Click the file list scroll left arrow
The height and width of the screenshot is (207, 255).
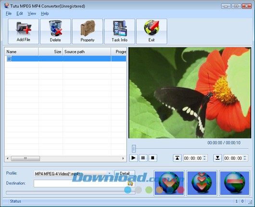click(8, 158)
